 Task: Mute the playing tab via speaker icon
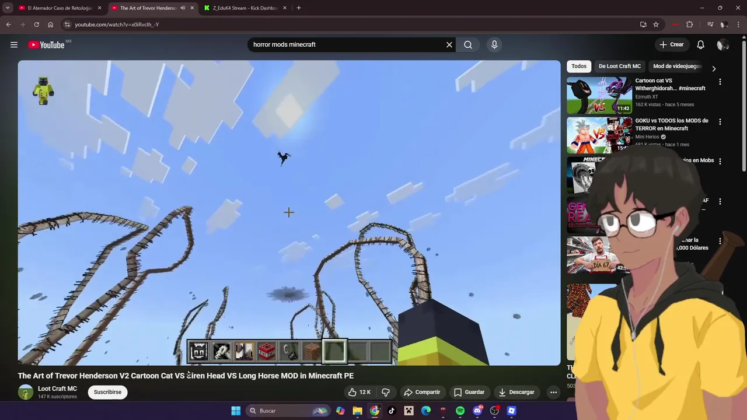pos(183,8)
